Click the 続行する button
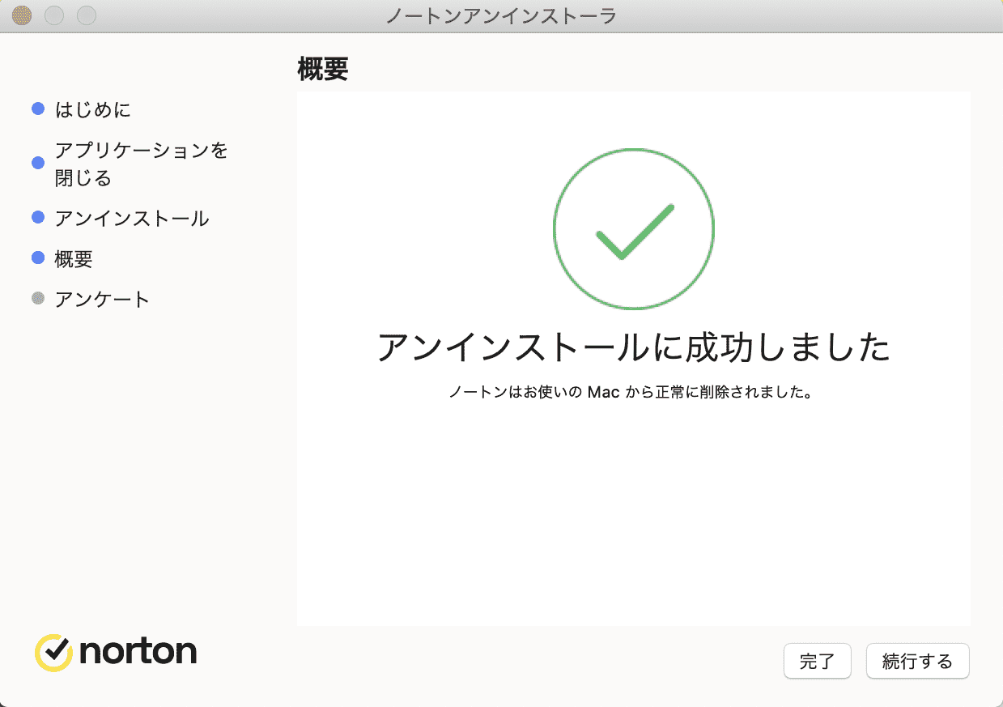1003x707 pixels. pos(917,661)
